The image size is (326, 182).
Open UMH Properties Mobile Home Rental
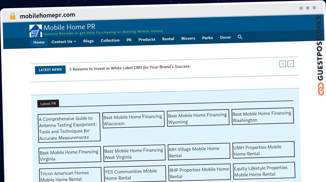264,150
